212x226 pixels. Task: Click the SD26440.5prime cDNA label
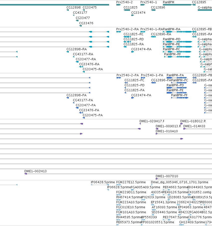point(164,212)
